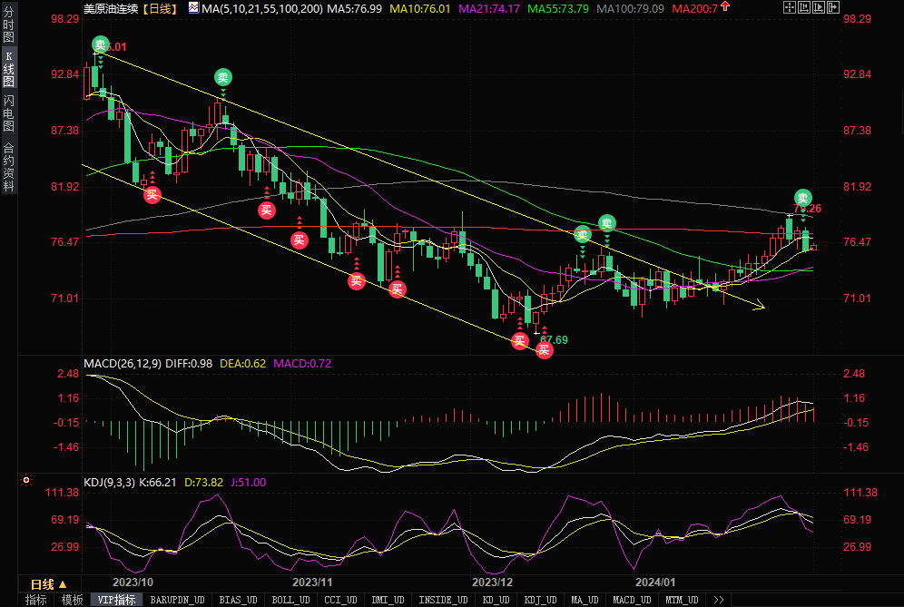Click the crosshair cursor icon in top toolbar
904x607 pixels.
point(789,8)
